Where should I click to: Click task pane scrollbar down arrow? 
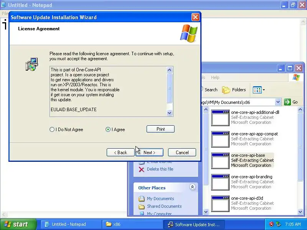coord(206,212)
